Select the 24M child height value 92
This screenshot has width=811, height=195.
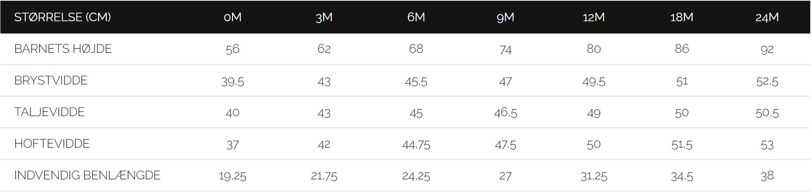coord(767,49)
